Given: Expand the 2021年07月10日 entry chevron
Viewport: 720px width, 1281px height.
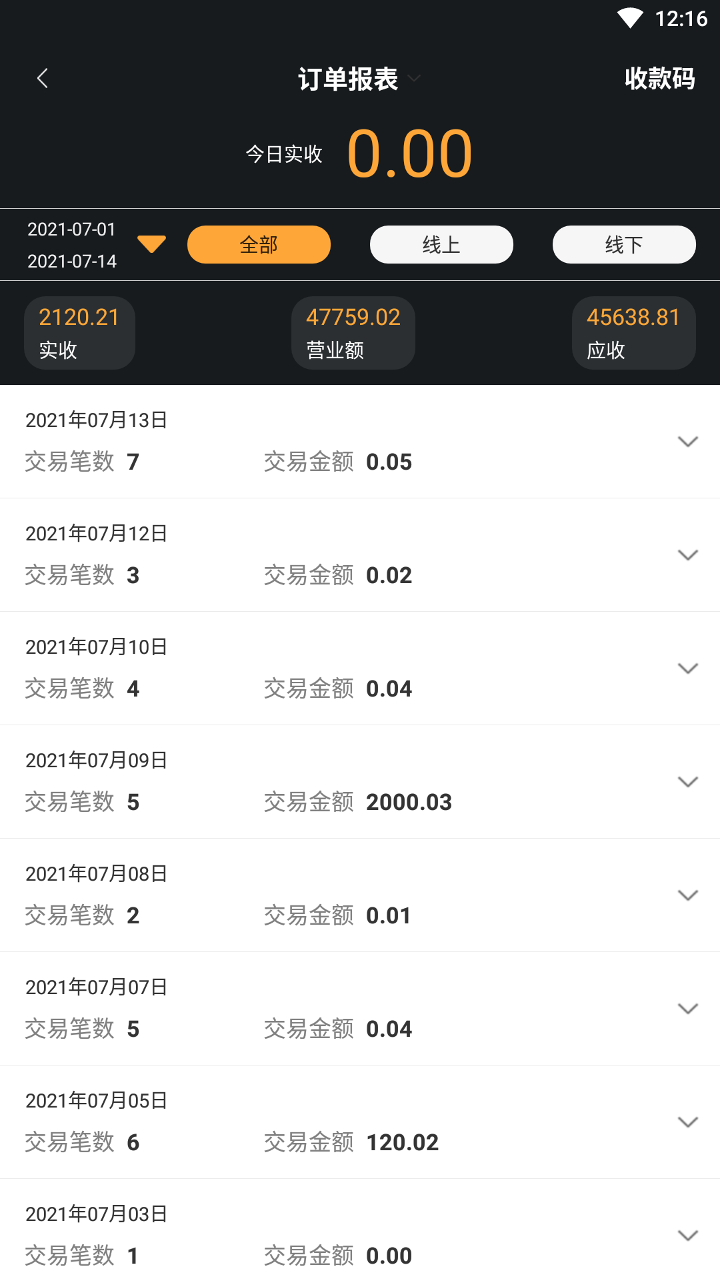Looking at the screenshot, I should 687,669.
